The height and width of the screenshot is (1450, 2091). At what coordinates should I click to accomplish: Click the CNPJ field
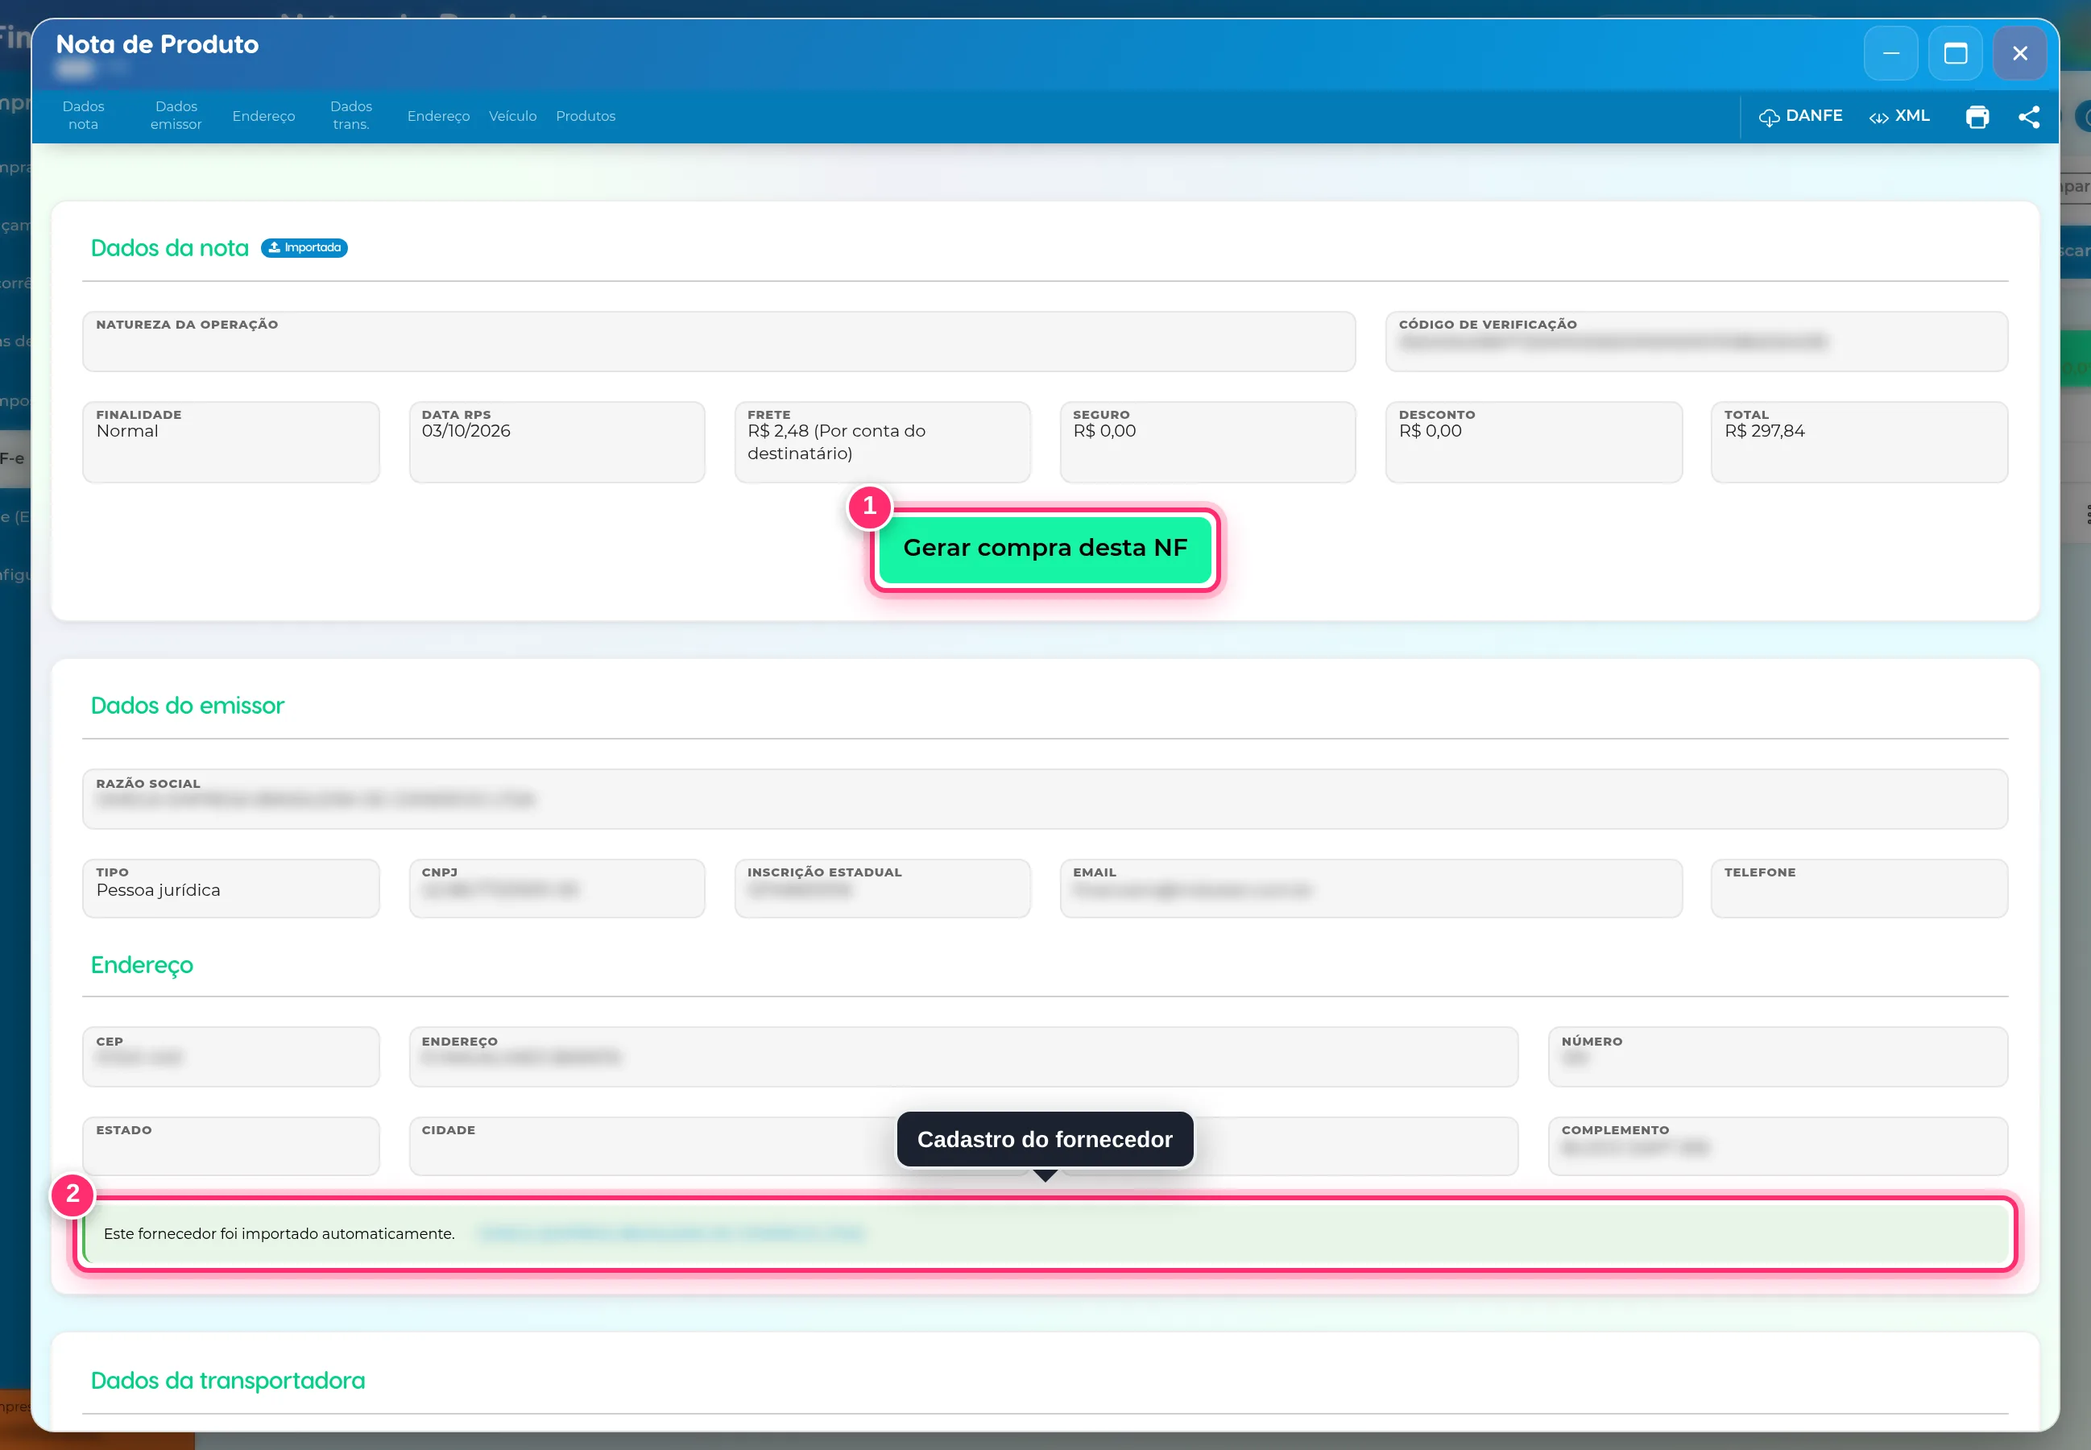click(x=557, y=889)
